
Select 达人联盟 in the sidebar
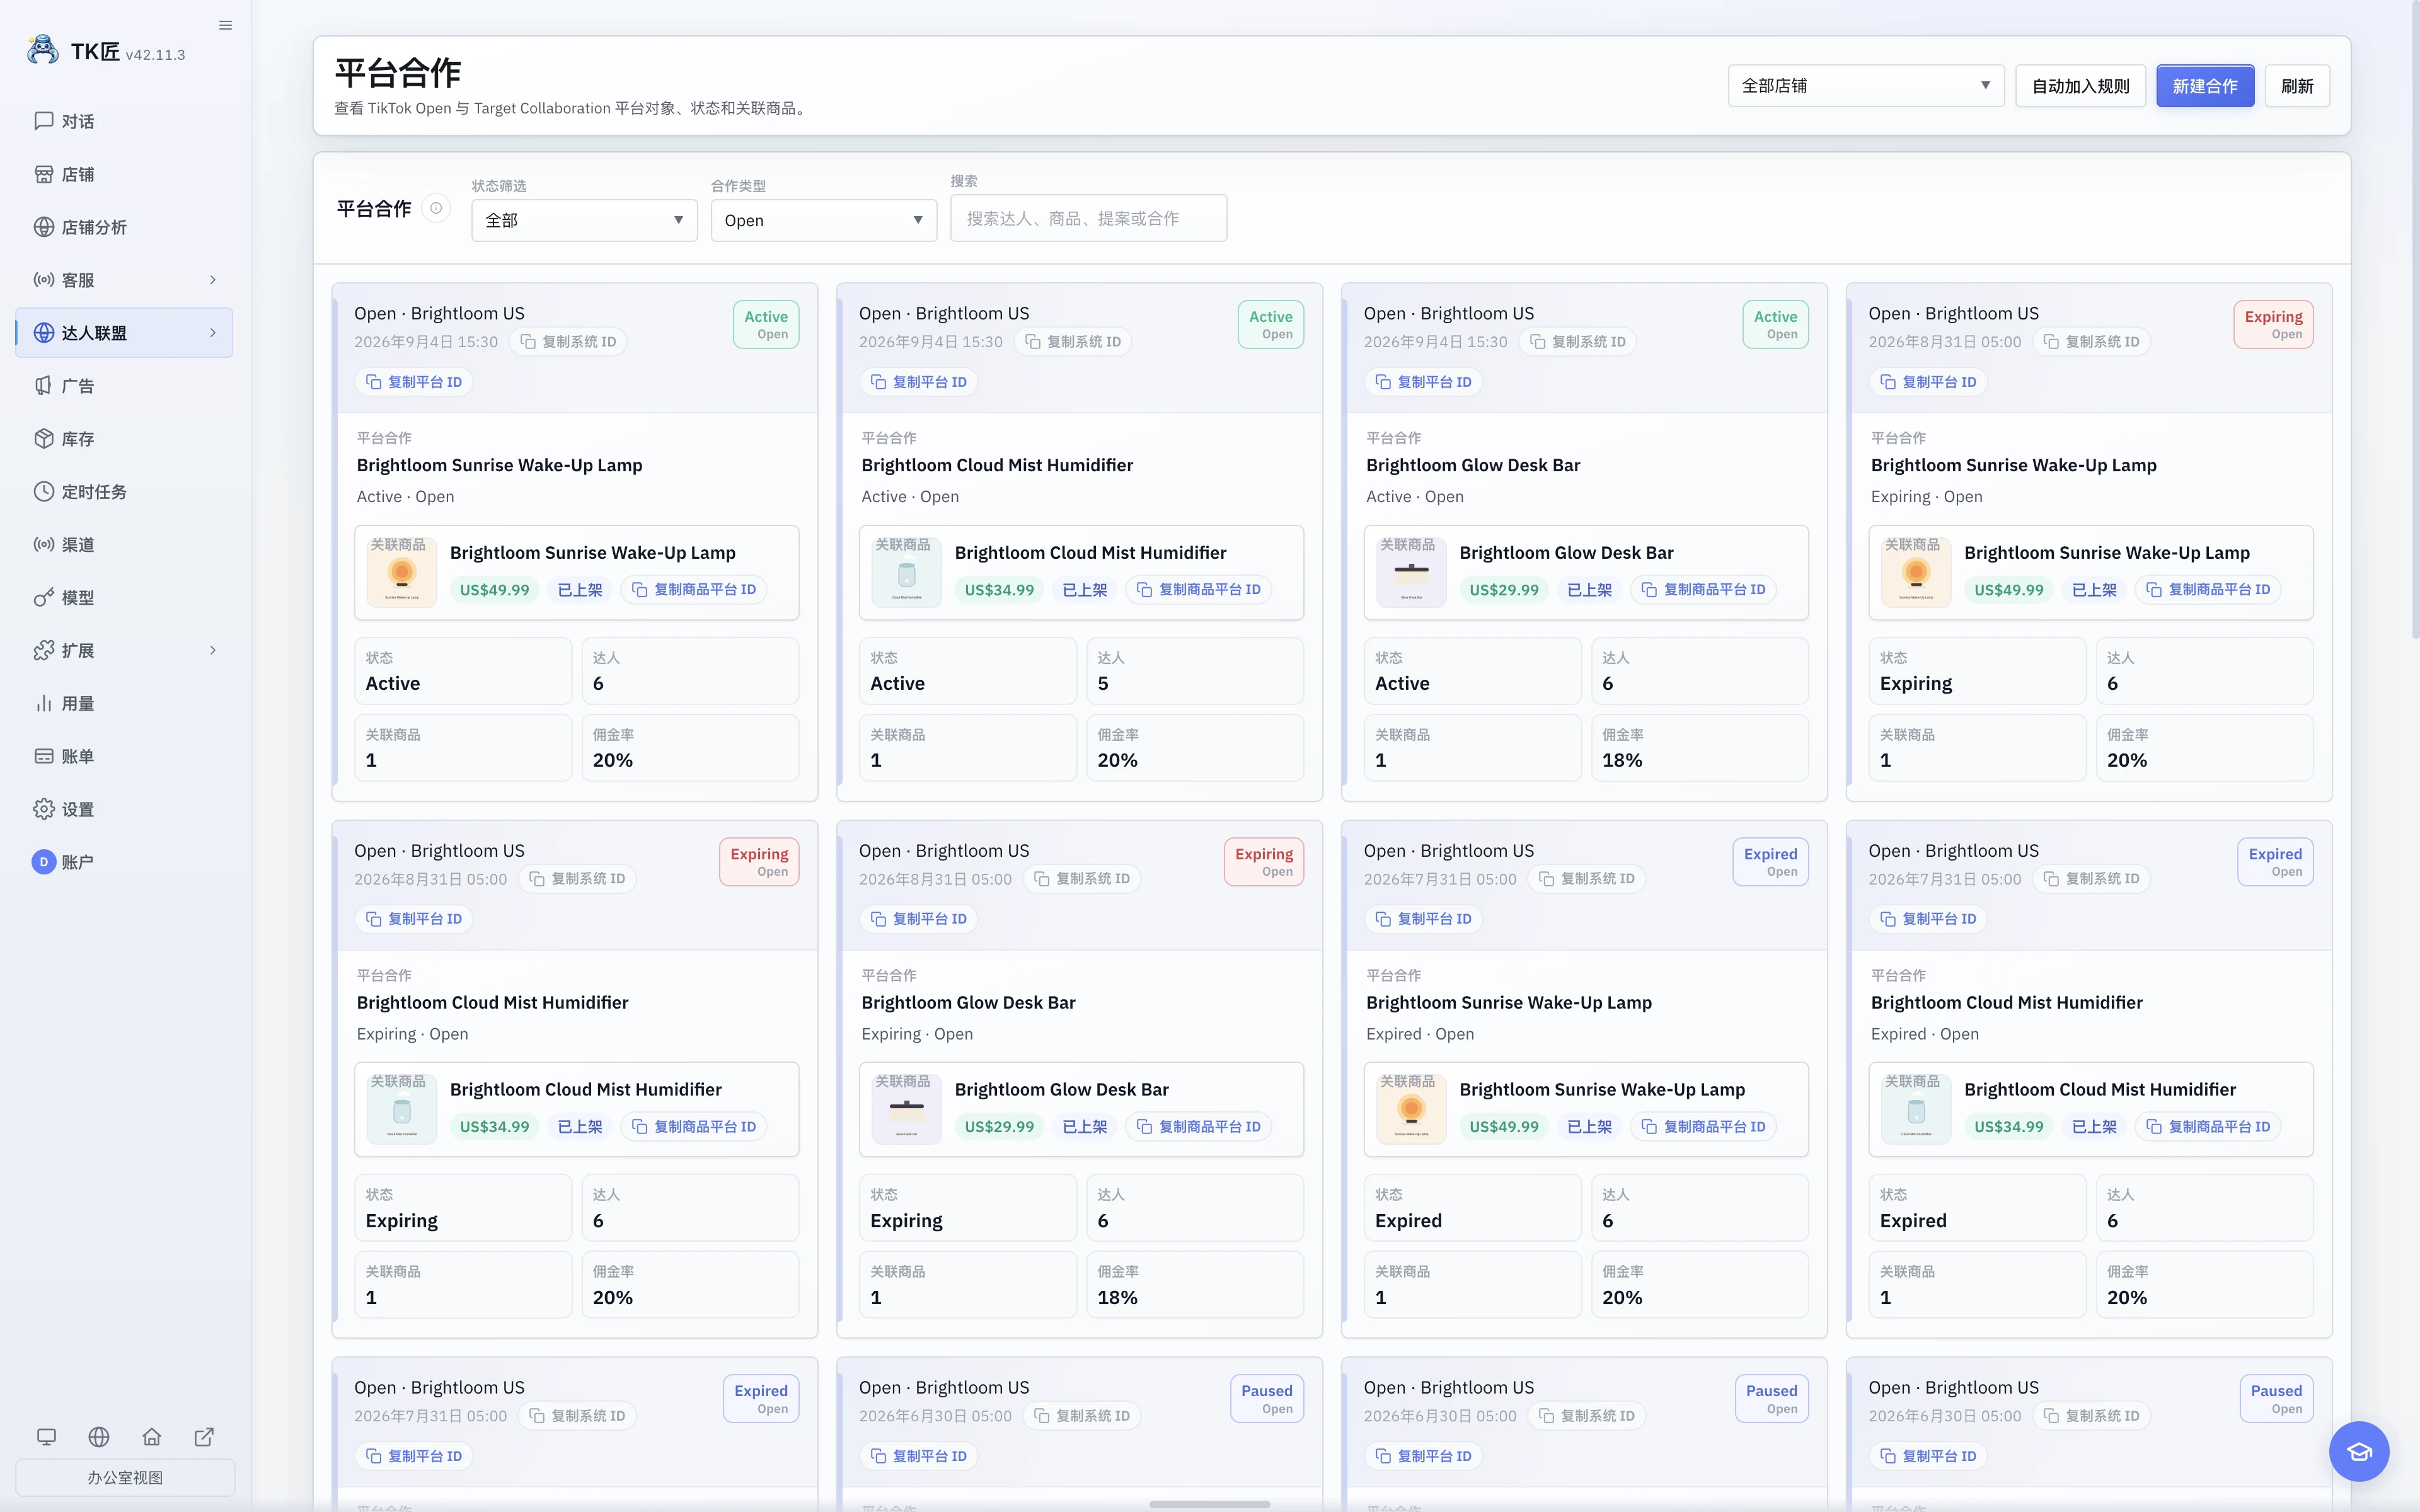tap(125, 333)
